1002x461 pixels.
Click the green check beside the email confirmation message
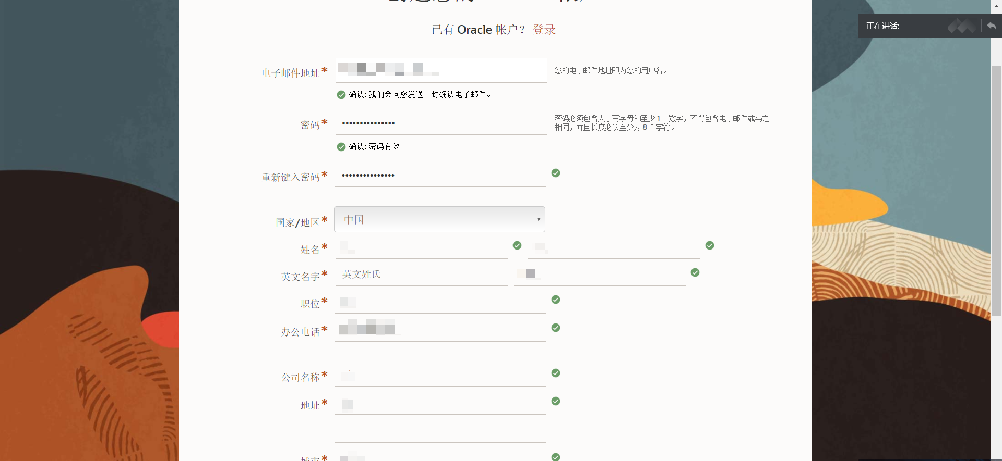point(341,94)
